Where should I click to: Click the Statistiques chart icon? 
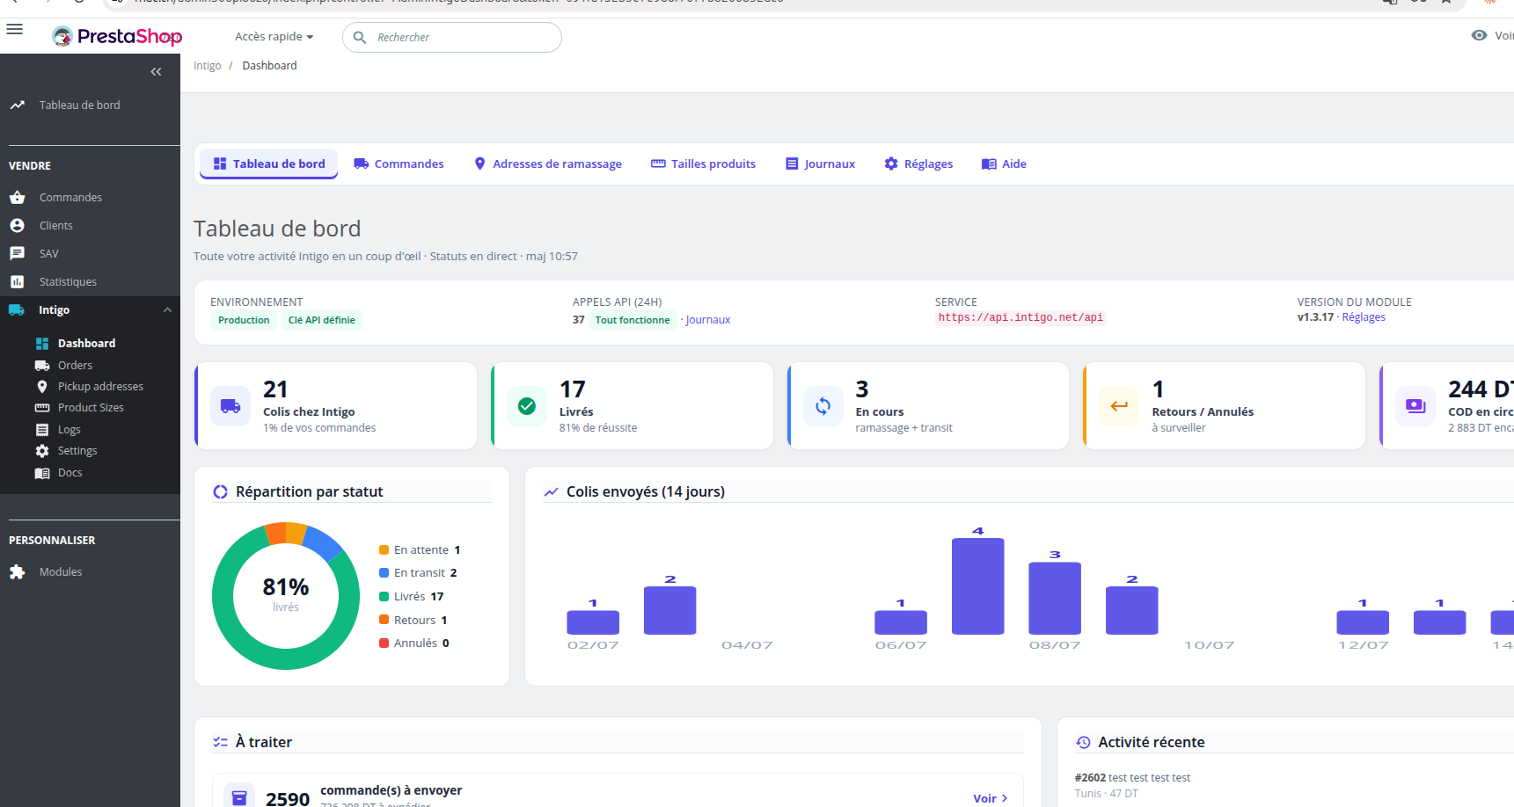17,281
